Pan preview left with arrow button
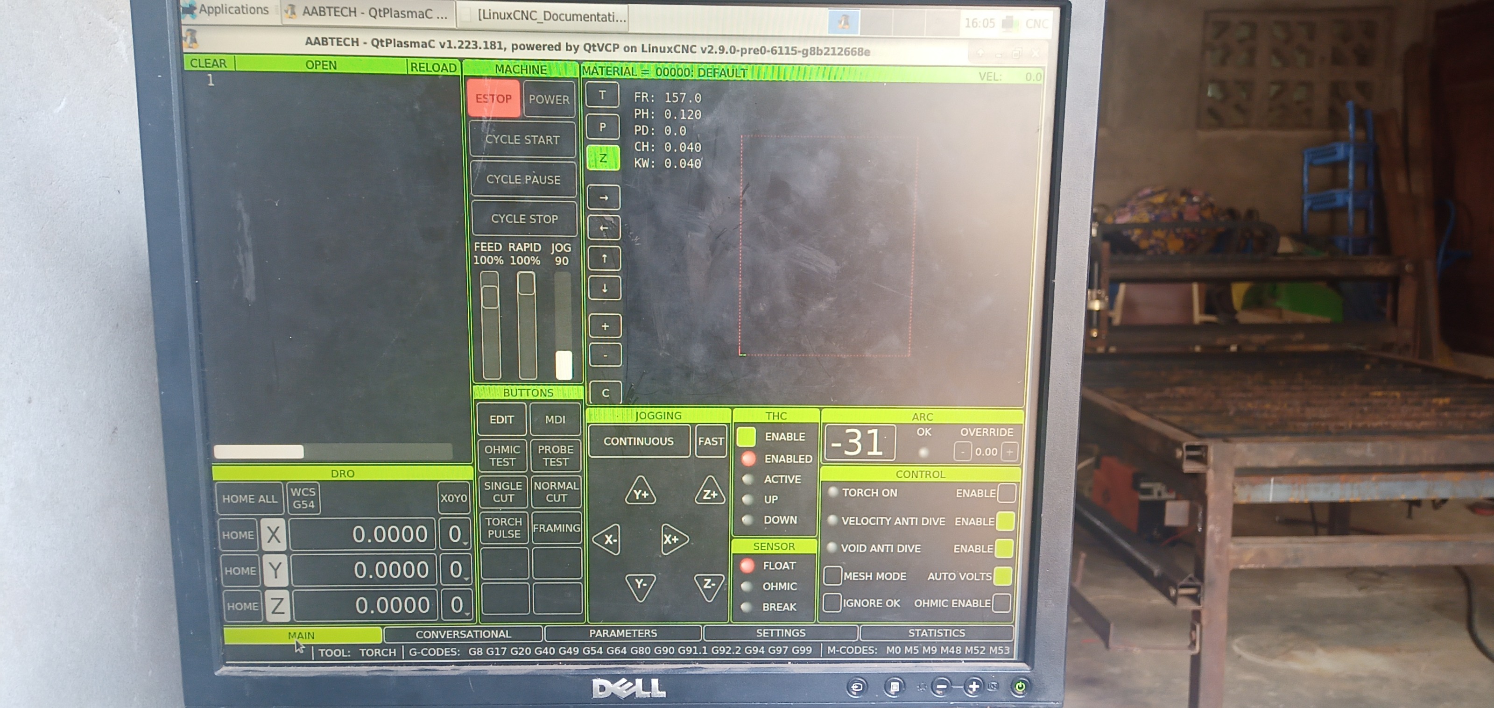1494x708 pixels. [x=604, y=228]
